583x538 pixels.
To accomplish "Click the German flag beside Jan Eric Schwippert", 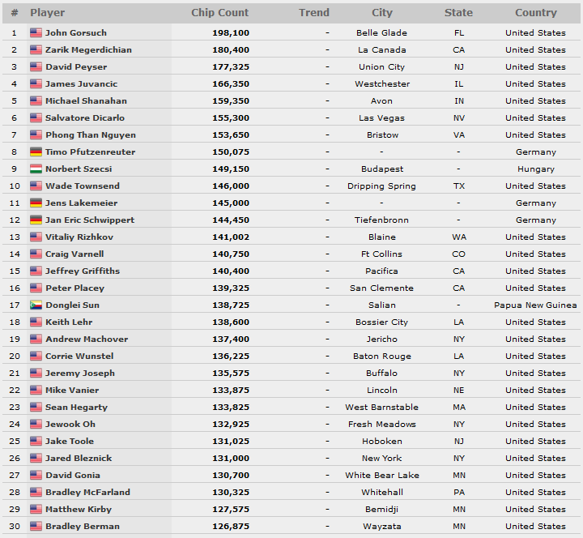I will (36, 220).
